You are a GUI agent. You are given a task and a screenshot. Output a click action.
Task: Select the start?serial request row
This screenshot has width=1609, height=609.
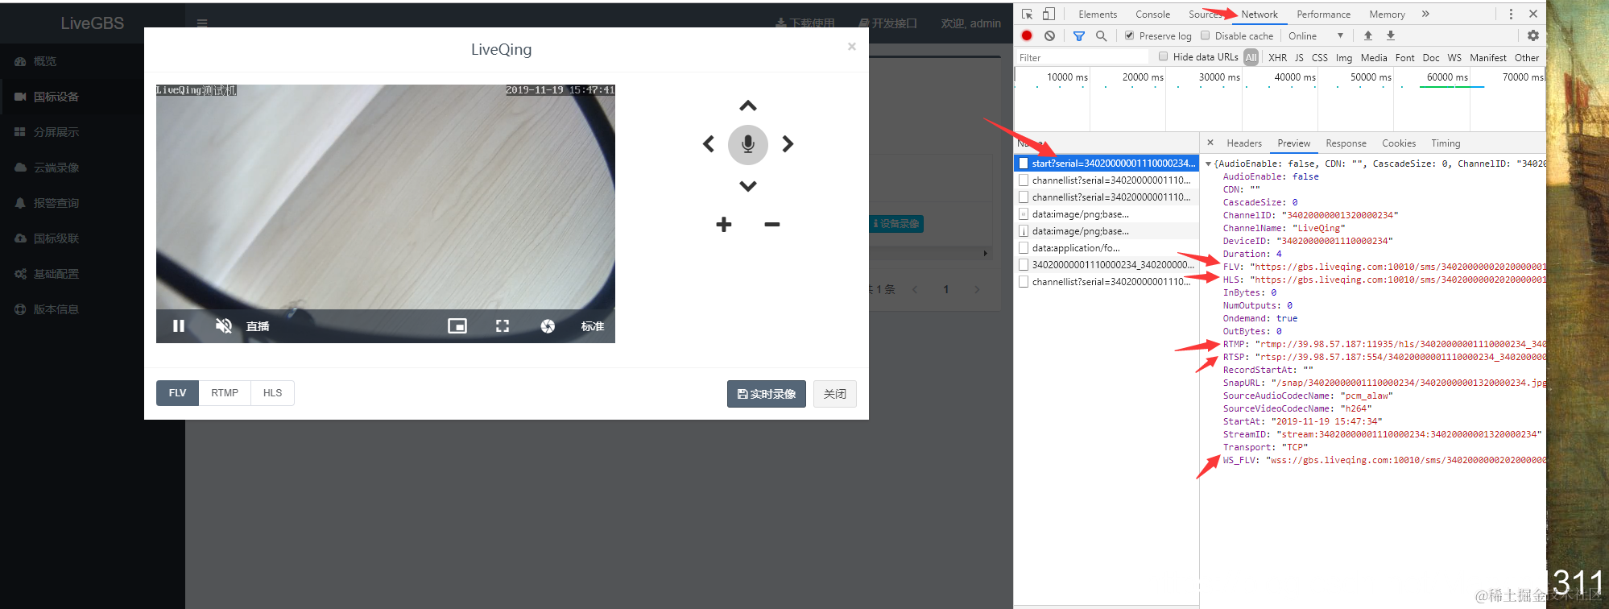click(x=1106, y=163)
